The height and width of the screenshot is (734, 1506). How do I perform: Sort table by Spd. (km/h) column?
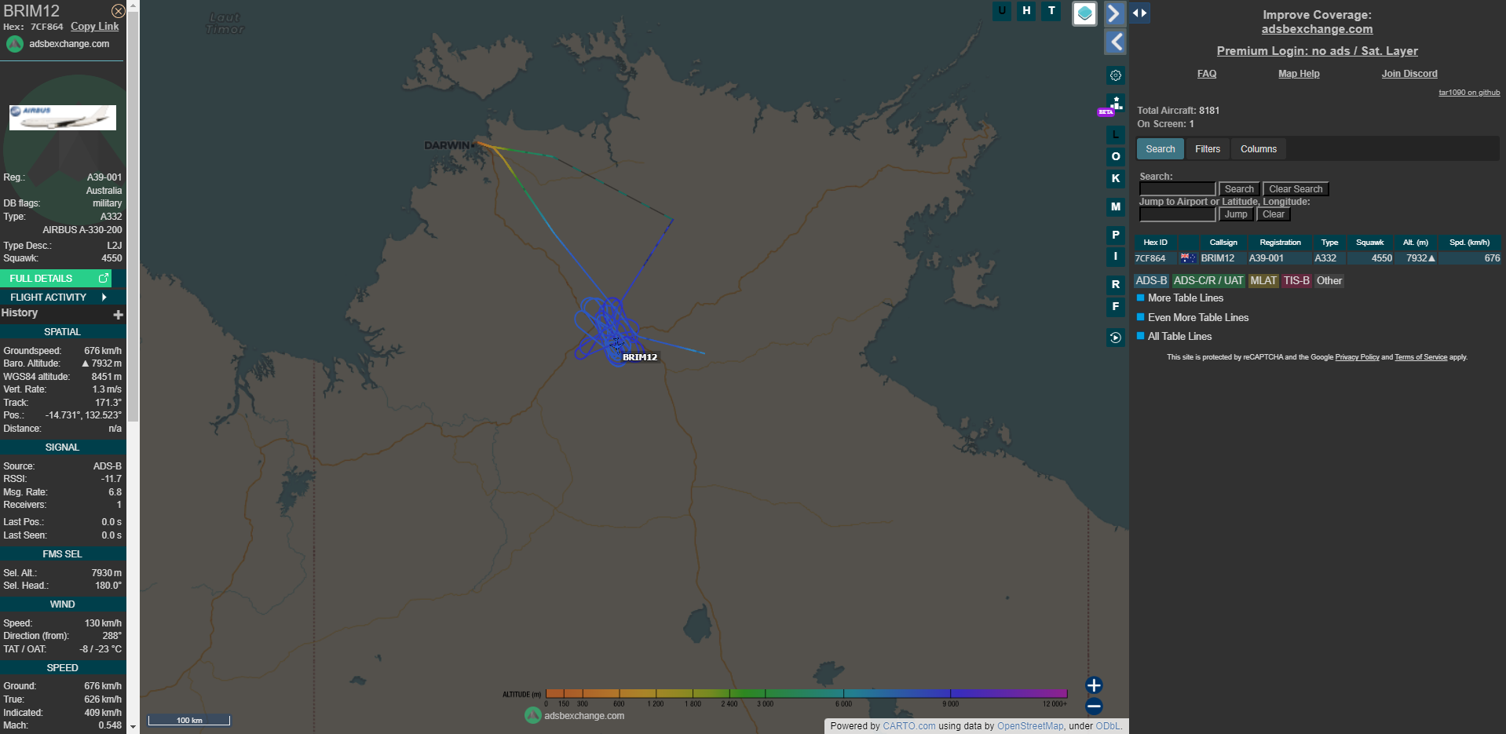1469,243
